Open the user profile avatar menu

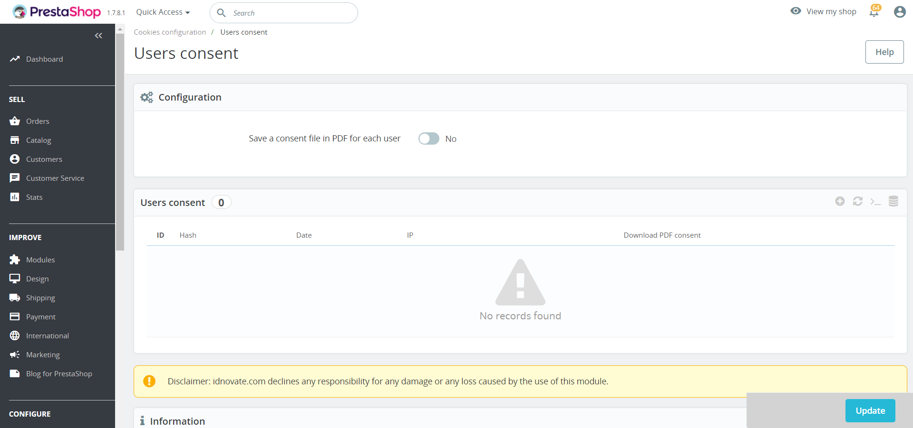(x=899, y=12)
